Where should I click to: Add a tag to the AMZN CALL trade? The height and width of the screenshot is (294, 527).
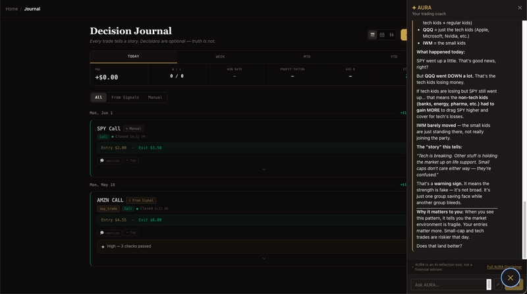click(131, 233)
